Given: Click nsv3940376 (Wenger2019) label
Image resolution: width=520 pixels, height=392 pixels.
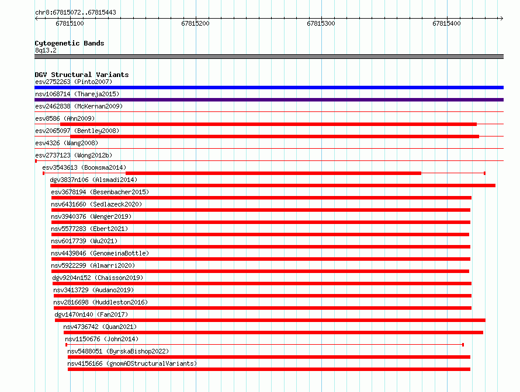Looking at the screenshot, I should (x=91, y=216).
